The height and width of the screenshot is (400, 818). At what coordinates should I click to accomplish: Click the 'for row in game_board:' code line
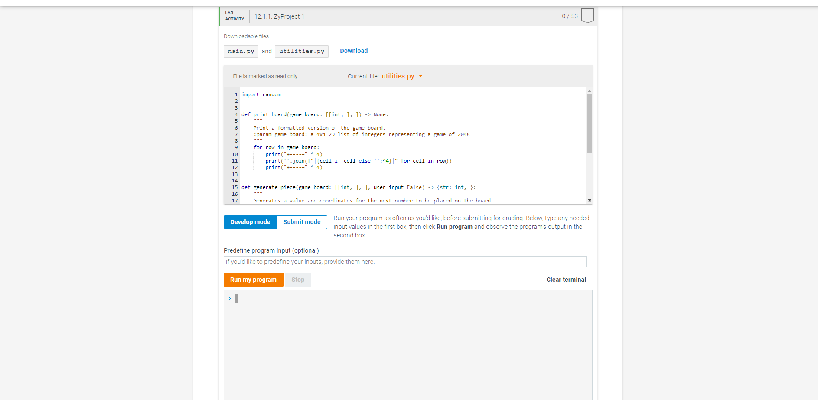click(x=286, y=147)
